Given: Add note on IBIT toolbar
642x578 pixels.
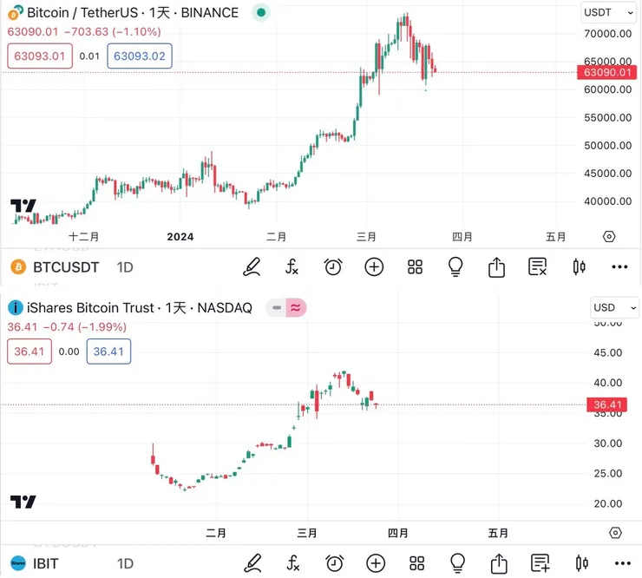Looking at the screenshot, I should point(540,563).
